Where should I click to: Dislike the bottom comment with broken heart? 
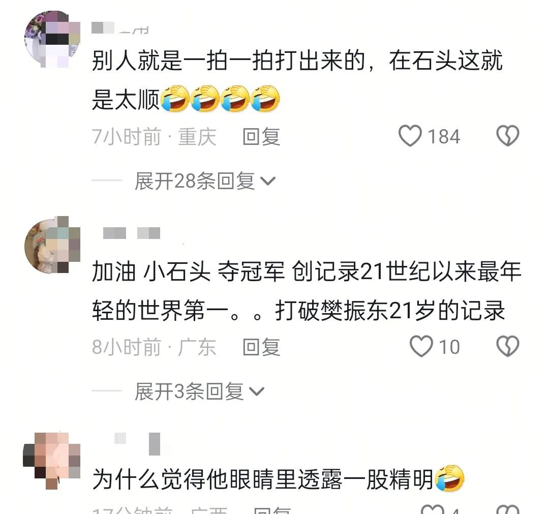[508, 509]
